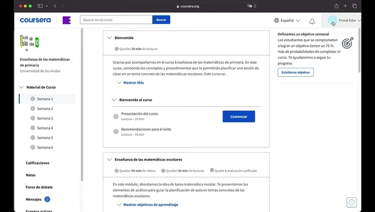
Task: Click the unread messages badge 2
Action: click(x=47, y=199)
